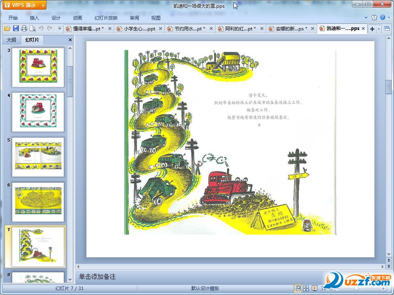The width and height of the screenshot is (394, 295).
Task: Select slide 3 thumbnail
Action: point(38,67)
